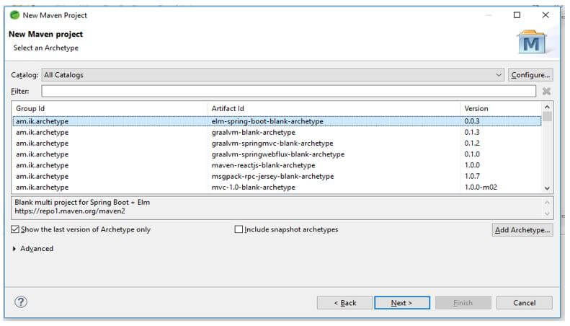Image resolution: width=570 pixels, height=326 pixels.
Task: Open the Catalog dropdown showing All Catalogs
Action: pyautogui.click(x=272, y=75)
